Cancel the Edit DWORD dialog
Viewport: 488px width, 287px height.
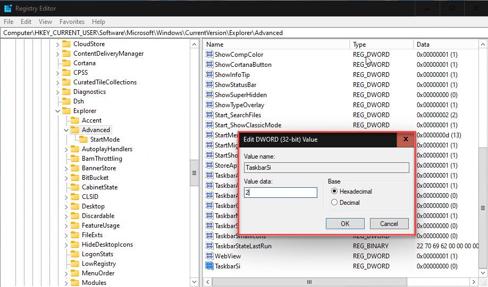[x=389, y=224]
